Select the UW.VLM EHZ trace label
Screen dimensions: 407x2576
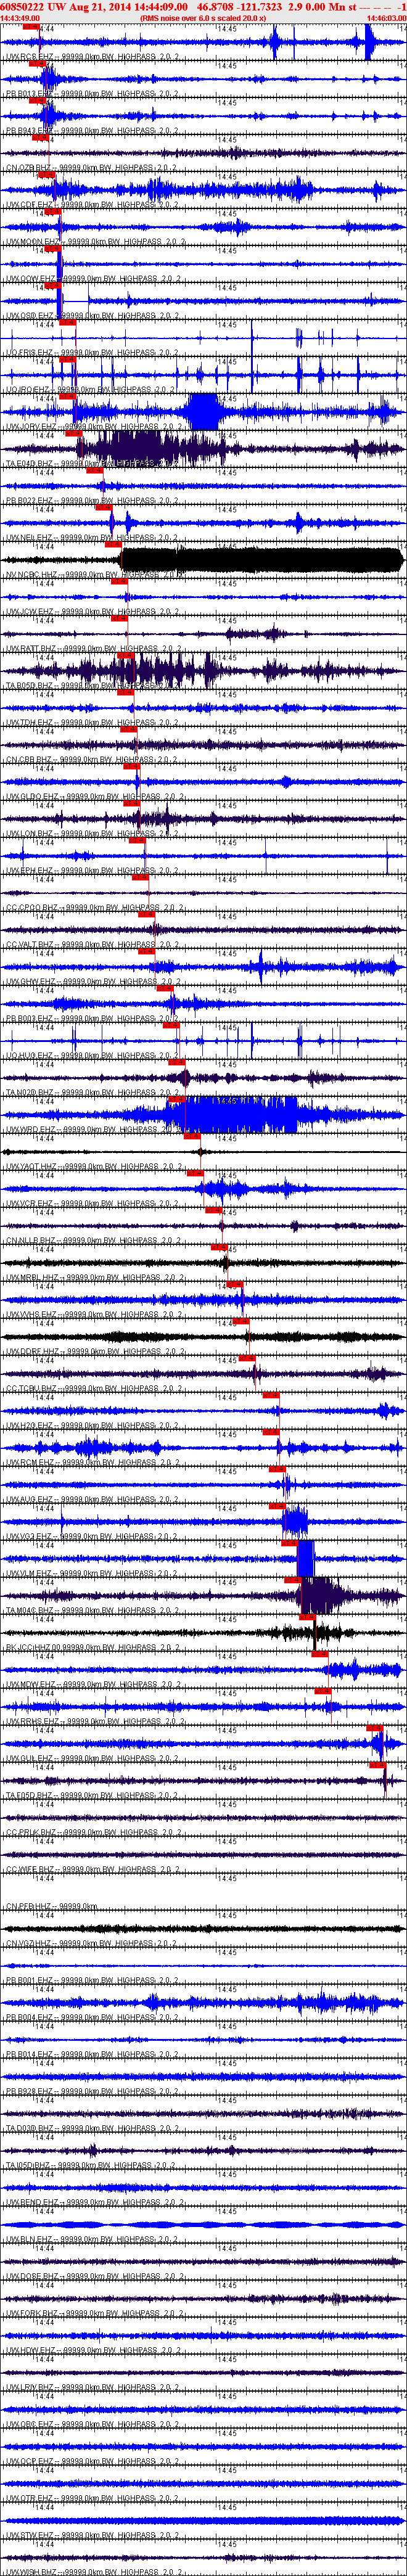click(92, 1574)
